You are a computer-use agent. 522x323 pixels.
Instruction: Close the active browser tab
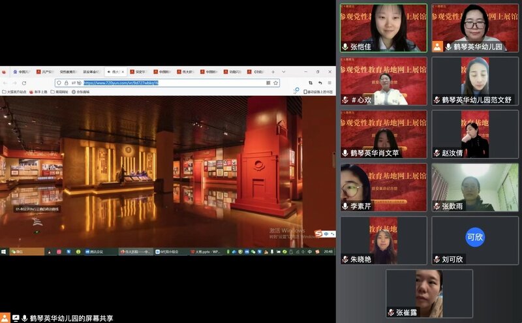pos(123,72)
